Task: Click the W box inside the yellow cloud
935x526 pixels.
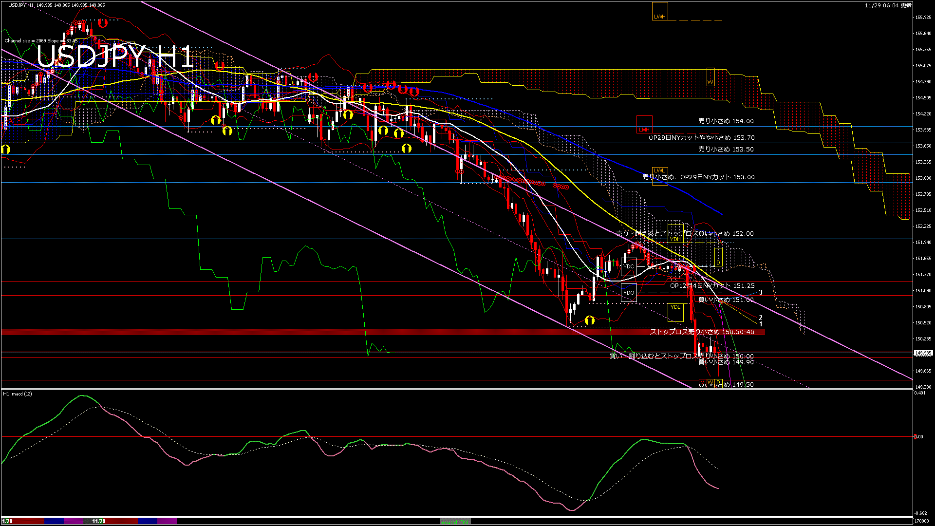Action: (711, 77)
